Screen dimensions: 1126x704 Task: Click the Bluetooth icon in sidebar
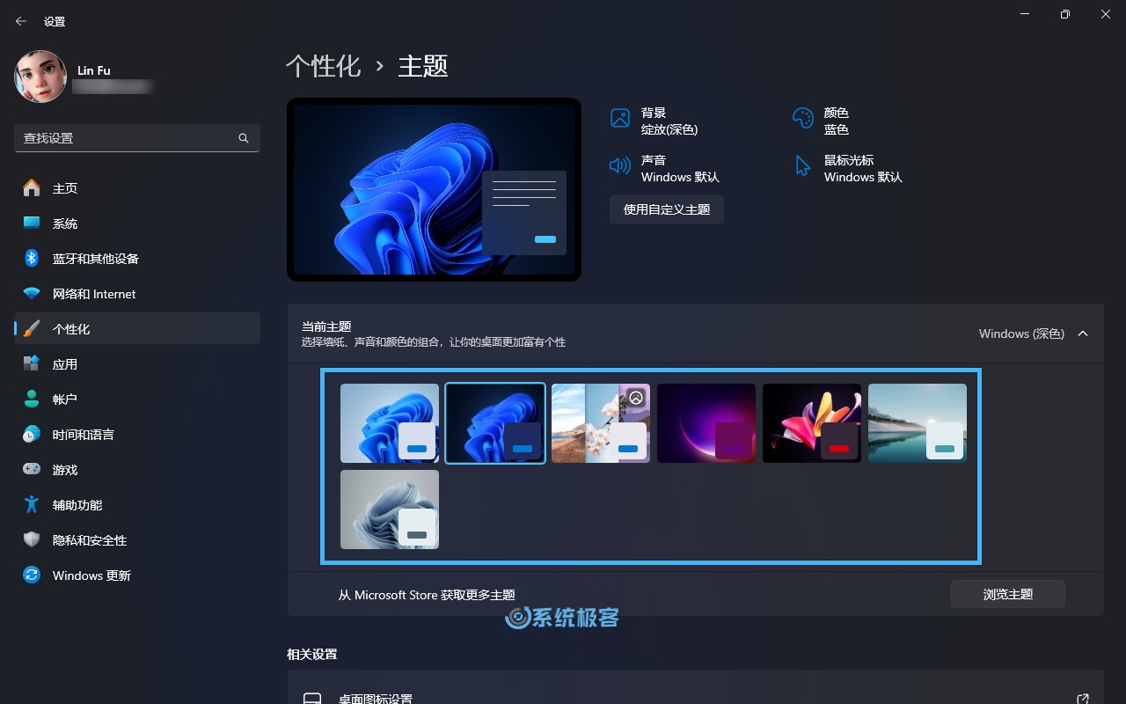[32, 258]
